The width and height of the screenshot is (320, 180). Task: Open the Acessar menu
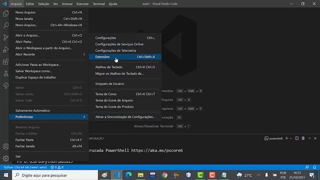click(x=67, y=3)
